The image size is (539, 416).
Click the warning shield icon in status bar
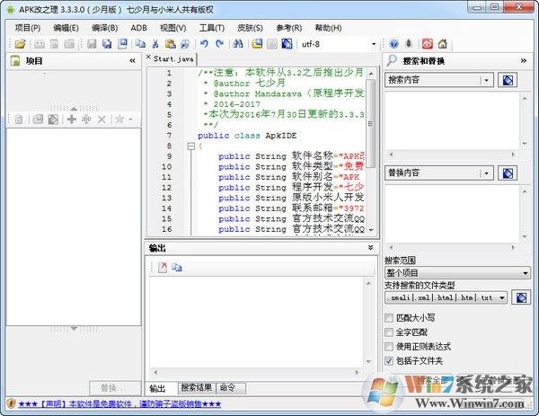point(11,403)
